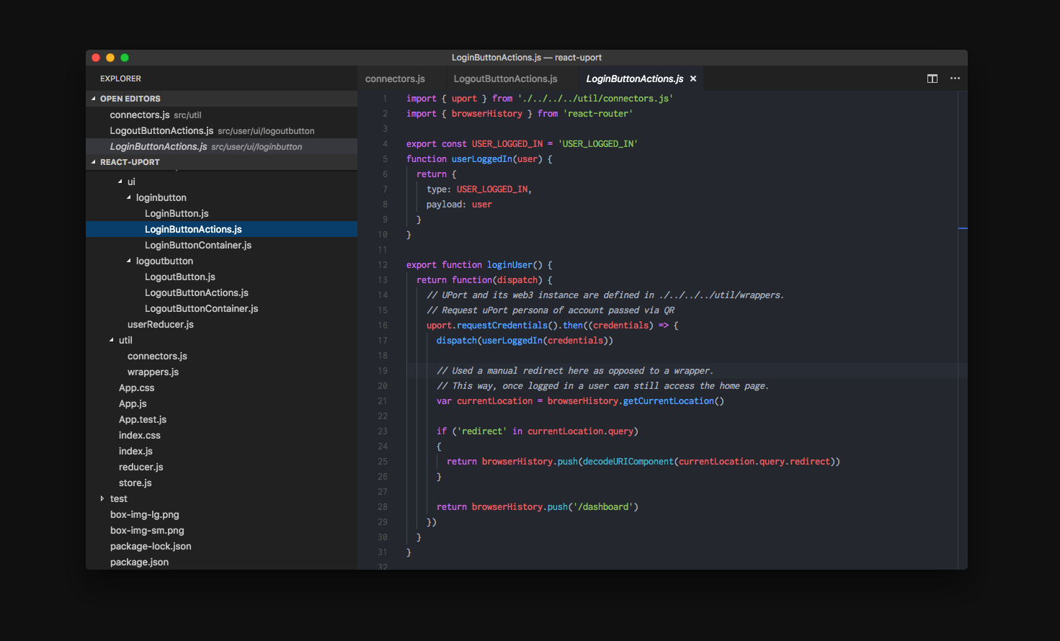This screenshot has width=1060, height=641.
Task: Select connectors.js in Open Editors list
Action: (140, 115)
